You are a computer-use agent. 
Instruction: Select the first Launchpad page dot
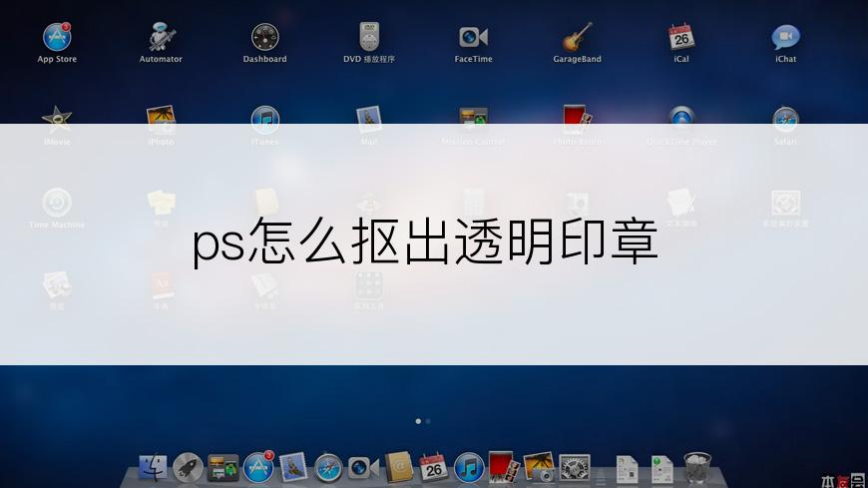coord(418,421)
